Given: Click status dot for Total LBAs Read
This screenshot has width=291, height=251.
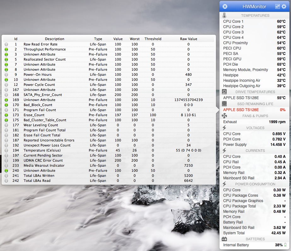Looking at the screenshot, I should [6, 181].
